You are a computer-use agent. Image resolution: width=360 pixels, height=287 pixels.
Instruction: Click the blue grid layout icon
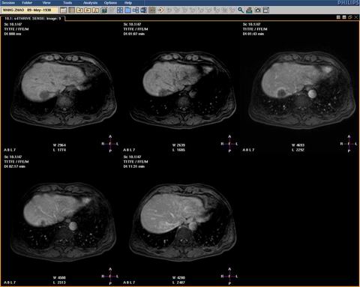pyautogui.click(x=120, y=10)
